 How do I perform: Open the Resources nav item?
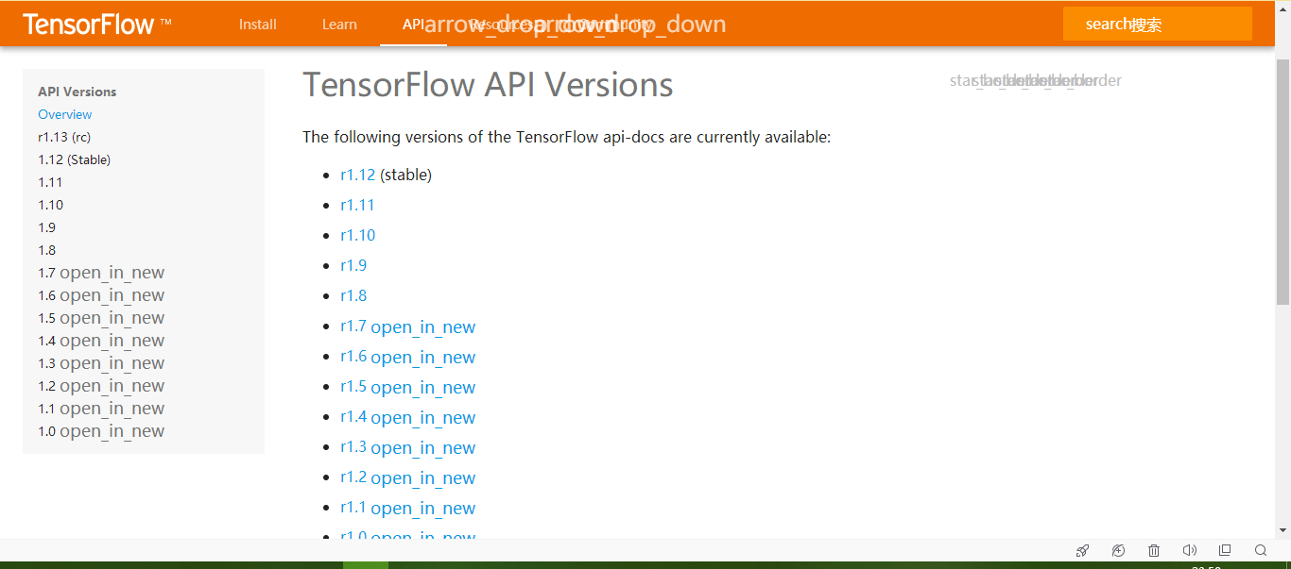click(501, 25)
